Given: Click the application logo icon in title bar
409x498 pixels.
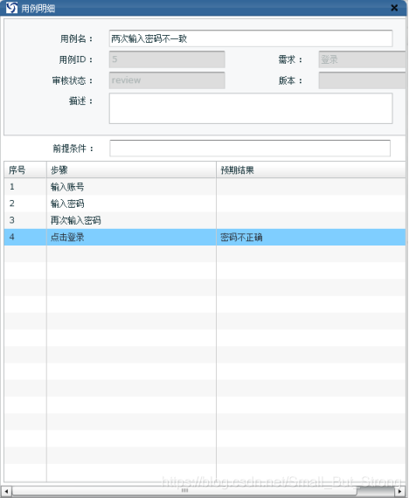Looking at the screenshot, I should [x=11, y=8].
